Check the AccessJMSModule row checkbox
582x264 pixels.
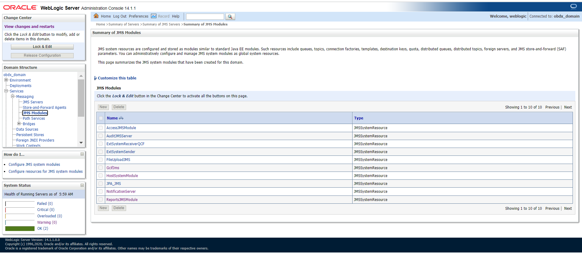point(101,128)
